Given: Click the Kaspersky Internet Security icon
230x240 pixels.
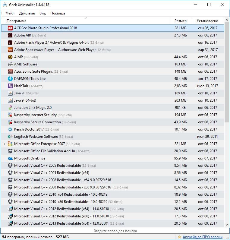Looking at the screenshot, I should tap(10, 115).
